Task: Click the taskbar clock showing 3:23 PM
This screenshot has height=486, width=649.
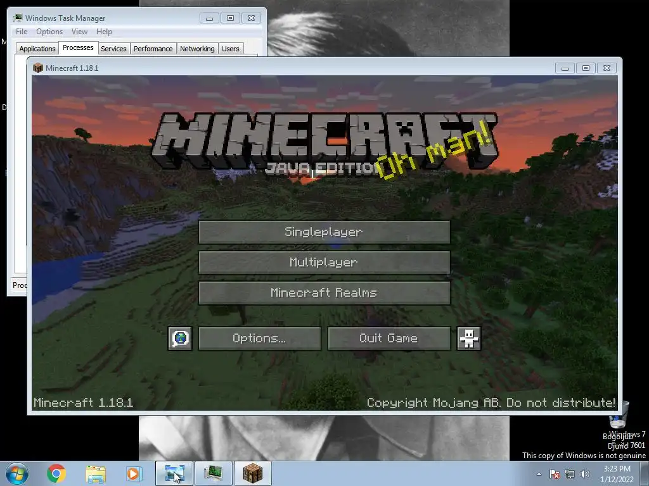Action: [617, 474]
